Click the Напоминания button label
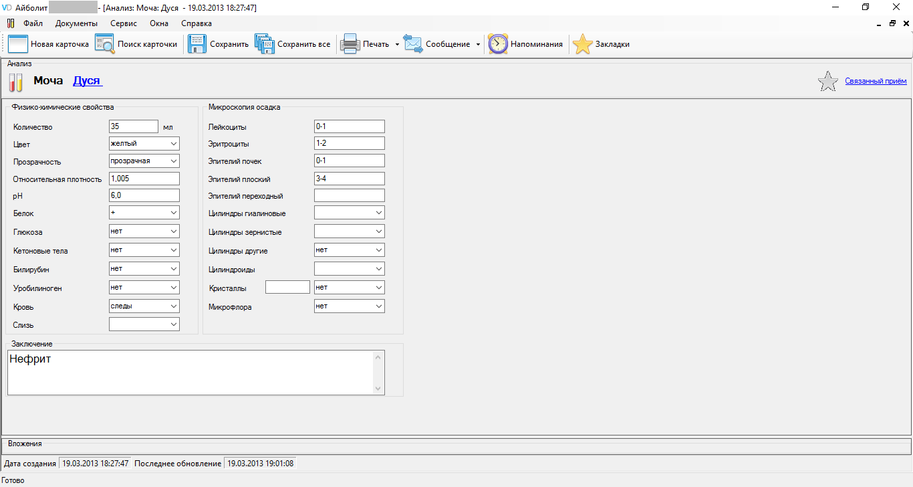This screenshot has height=487, width=913. [537, 44]
